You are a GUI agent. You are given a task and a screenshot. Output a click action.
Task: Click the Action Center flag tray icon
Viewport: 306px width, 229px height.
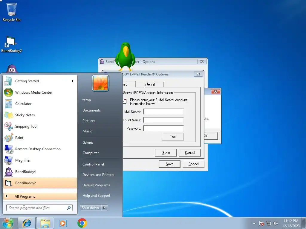(x=261, y=223)
